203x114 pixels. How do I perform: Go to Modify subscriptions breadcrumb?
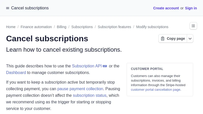tap(152, 27)
